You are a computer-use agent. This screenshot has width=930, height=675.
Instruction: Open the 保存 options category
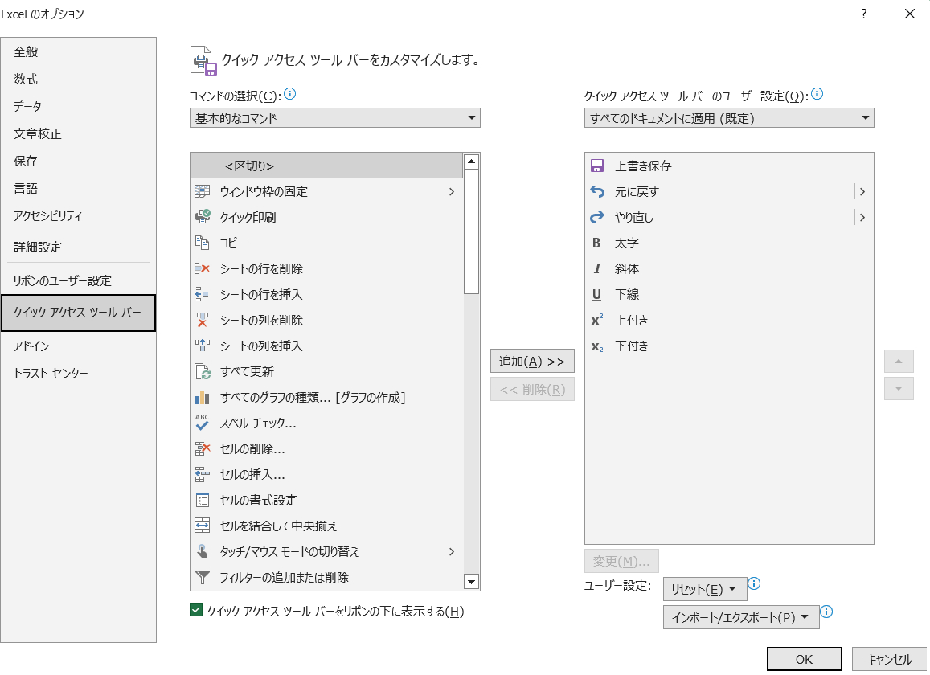pos(78,161)
